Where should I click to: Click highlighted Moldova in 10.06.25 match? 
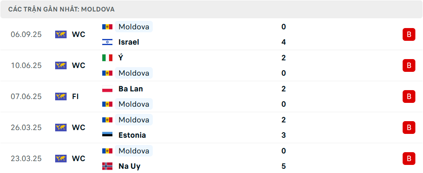134,73
